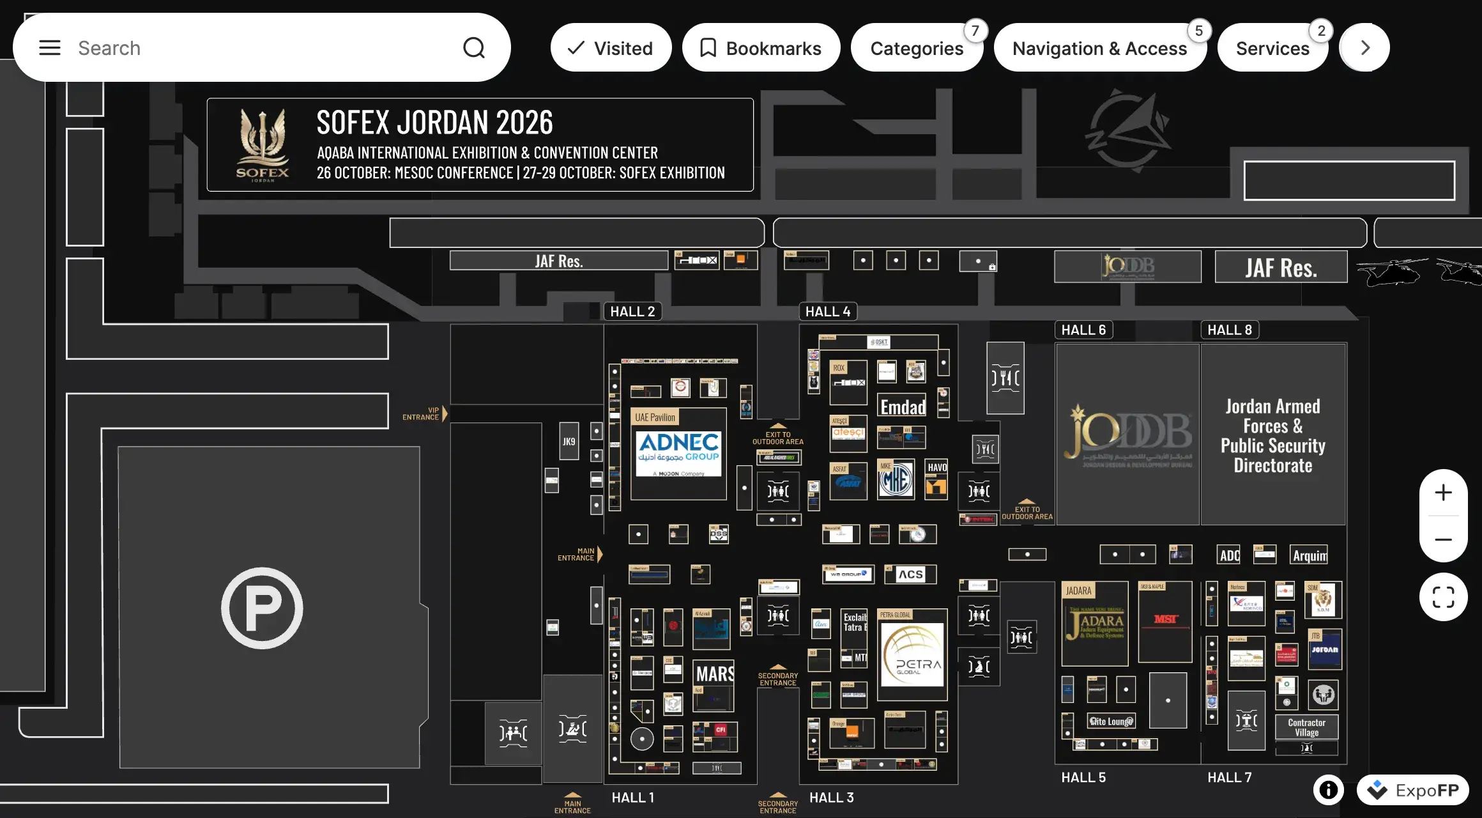Open the info button near ExpoFP
This screenshot has height=818, width=1482.
click(x=1329, y=790)
